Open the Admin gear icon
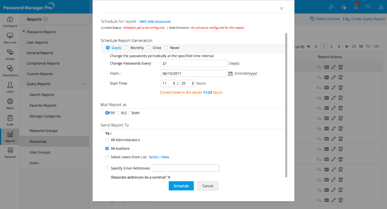The width and height of the screenshot is (387, 209). point(10,104)
